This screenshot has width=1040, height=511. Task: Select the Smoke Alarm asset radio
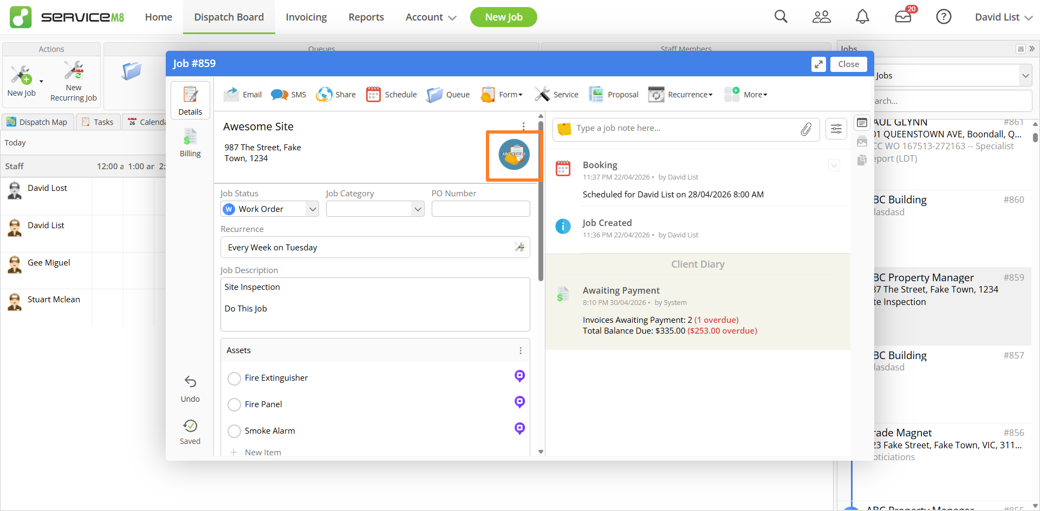pos(234,431)
